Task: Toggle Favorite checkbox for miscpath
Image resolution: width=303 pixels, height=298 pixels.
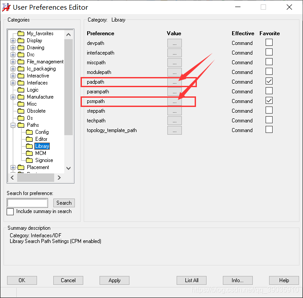Action: click(x=269, y=62)
